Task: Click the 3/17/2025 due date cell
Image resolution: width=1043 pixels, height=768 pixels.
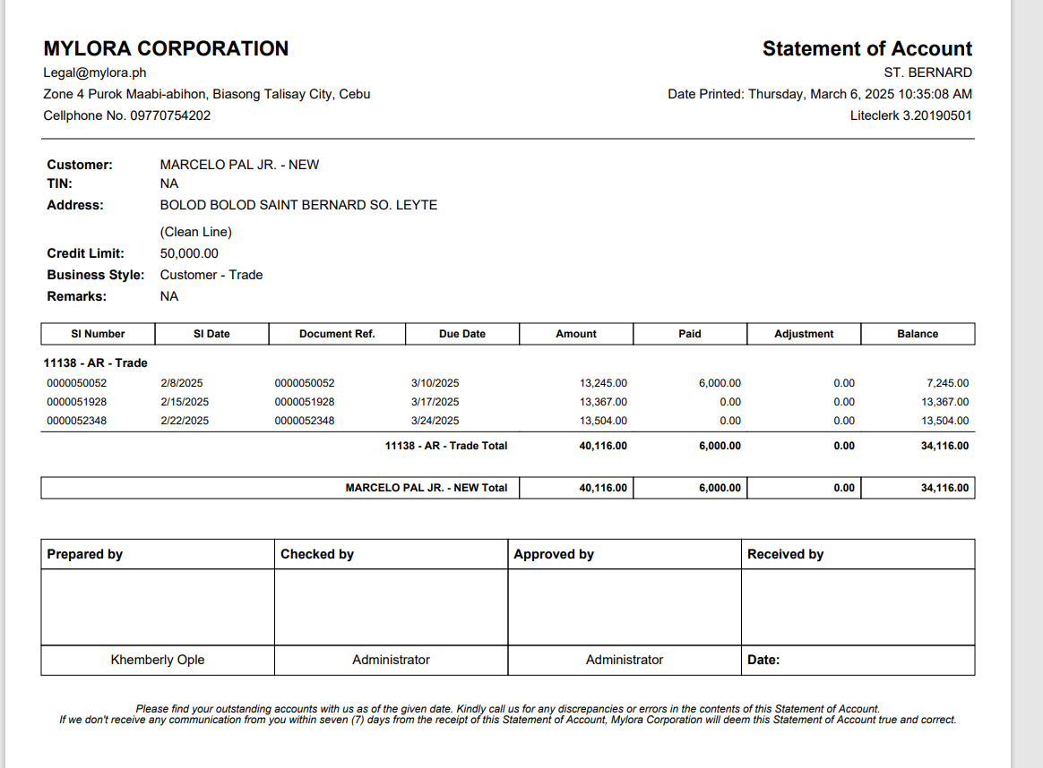Action: (435, 402)
